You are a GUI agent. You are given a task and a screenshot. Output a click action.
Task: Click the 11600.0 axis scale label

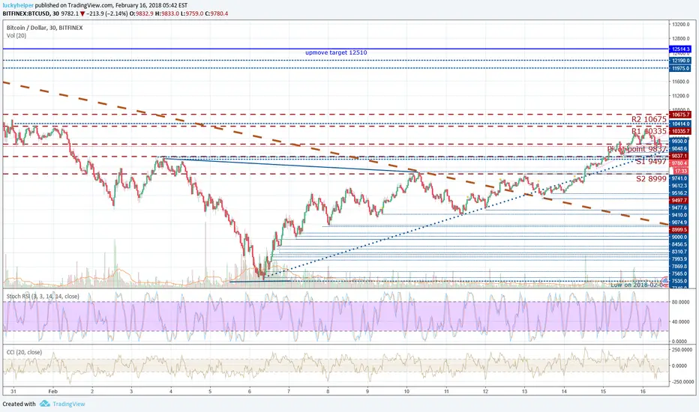[x=682, y=82]
